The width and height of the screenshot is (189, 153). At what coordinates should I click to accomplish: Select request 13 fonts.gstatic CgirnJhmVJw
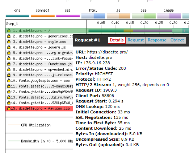[39, 97]
